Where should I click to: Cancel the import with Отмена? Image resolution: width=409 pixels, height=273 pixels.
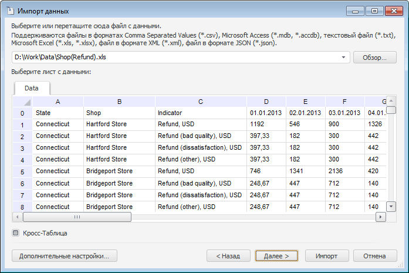(x=374, y=256)
